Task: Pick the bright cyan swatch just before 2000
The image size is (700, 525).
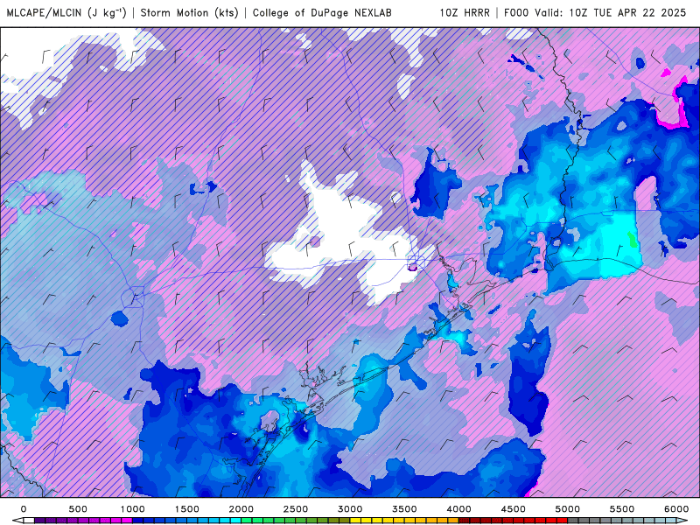Action: pos(235,521)
